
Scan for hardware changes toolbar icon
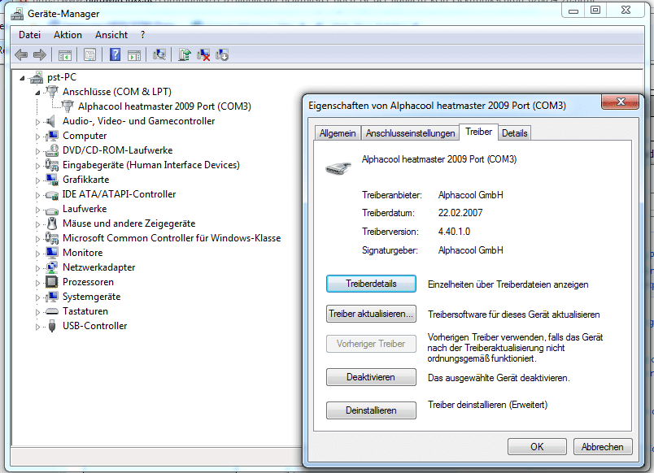pos(159,54)
